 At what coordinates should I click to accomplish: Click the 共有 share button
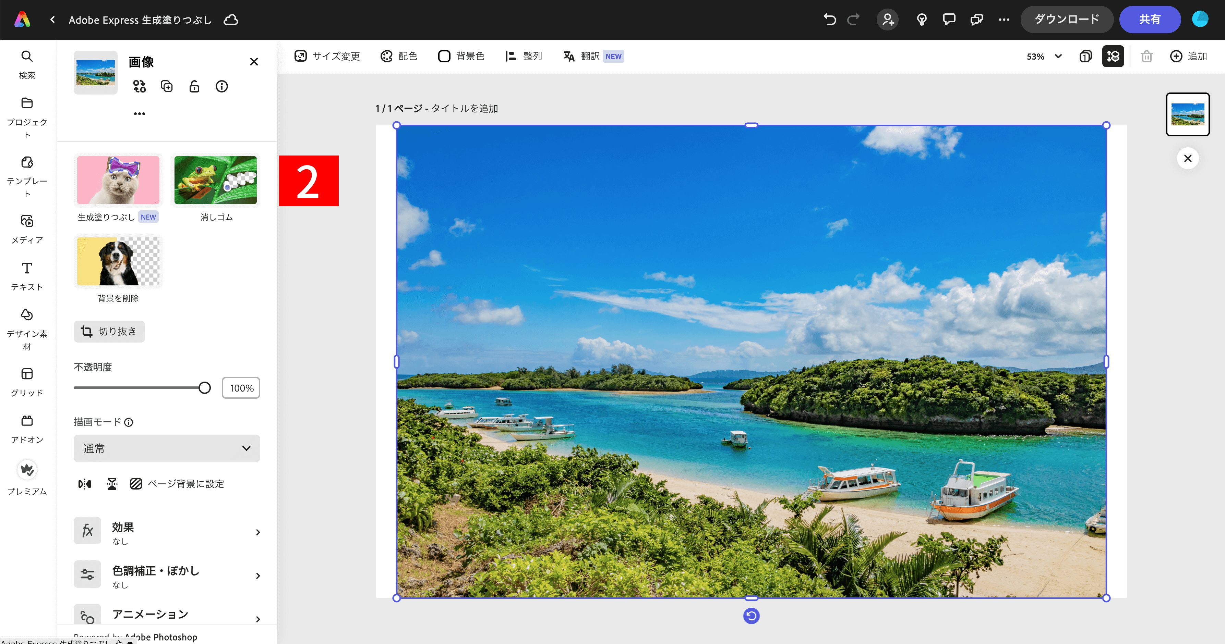(x=1150, y=20)
